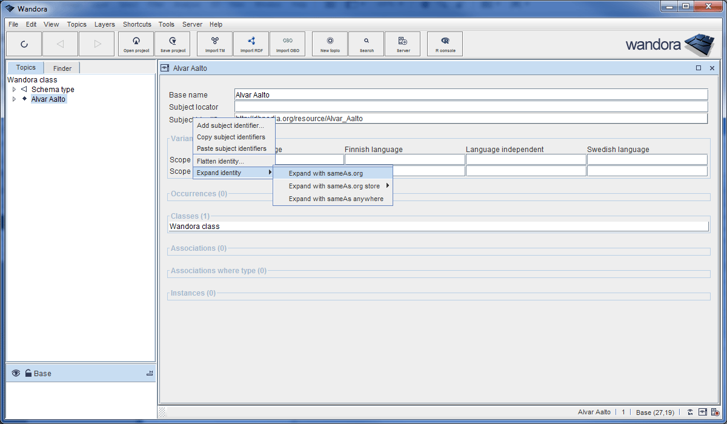727x424 pixels.
Task: Open the Import TM tool
Action: [214, 44]
